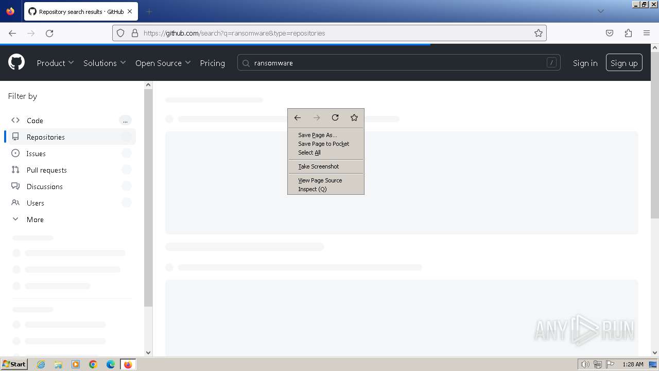Reload the page from the toolbar
This screenshot has width=659, height=371.
(x=49, y=33)
